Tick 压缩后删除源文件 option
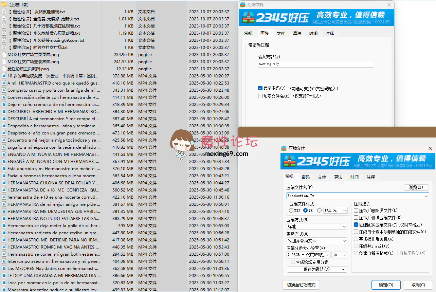 (356, 211)
